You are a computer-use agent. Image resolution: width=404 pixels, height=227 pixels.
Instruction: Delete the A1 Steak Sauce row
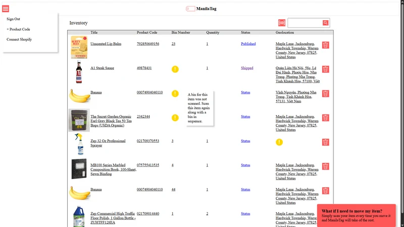tap(325, 69)
